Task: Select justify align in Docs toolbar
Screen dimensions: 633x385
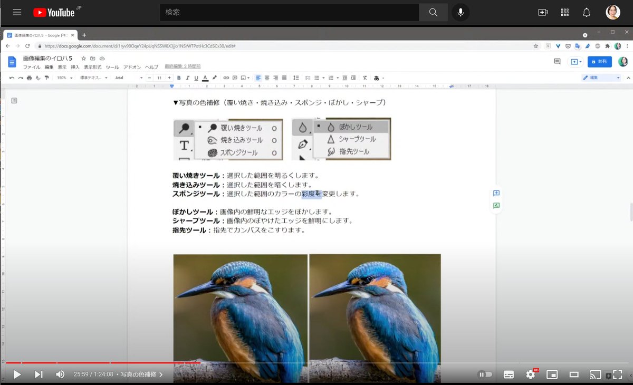Action: point(284,78)
